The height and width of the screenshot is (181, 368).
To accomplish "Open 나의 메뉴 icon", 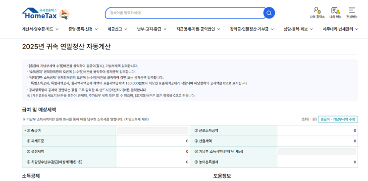I will (x=335, y=13).
